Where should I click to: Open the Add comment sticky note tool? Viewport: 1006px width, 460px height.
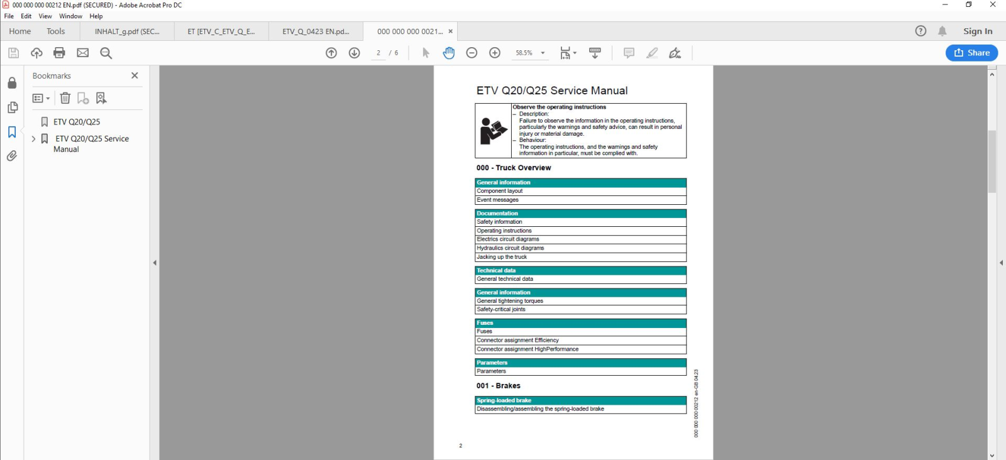pyautogui.click(x=629, y=53)
